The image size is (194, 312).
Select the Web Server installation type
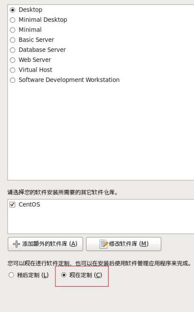coord(12,60)
